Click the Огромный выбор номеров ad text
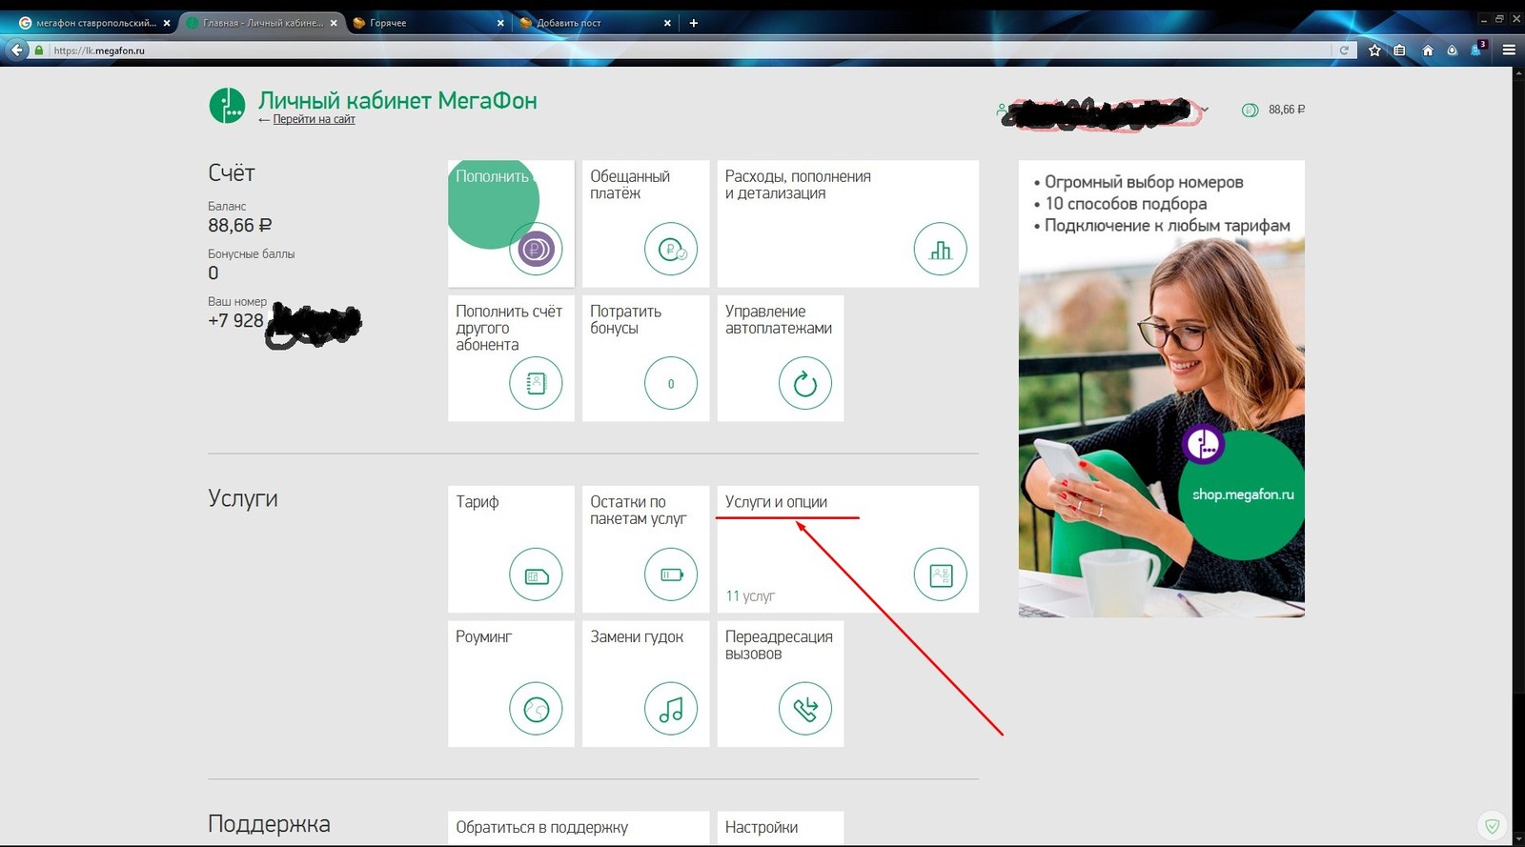The height and width of the screenshot is (847, 1525). [x=1144, y=182]
